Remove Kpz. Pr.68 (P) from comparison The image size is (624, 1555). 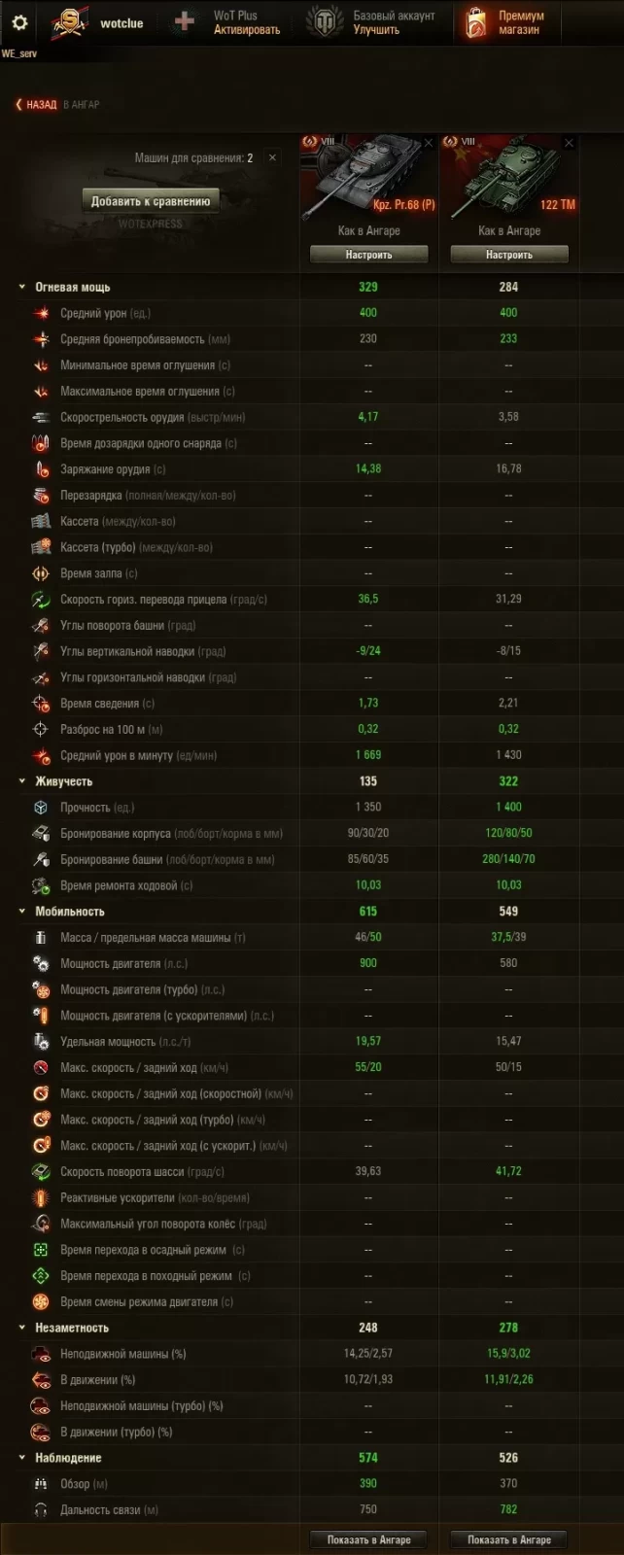click(x=429, y=143)
